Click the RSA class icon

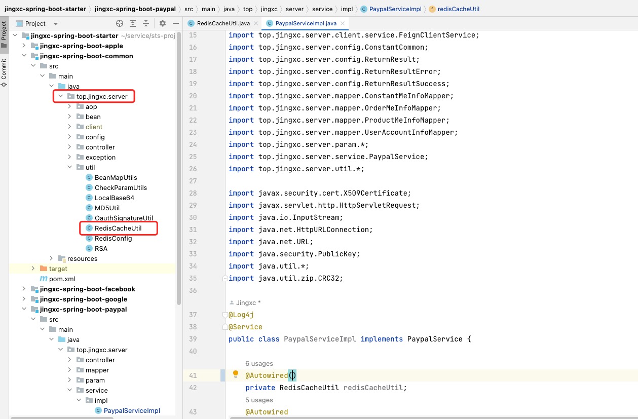coord(89,248)
